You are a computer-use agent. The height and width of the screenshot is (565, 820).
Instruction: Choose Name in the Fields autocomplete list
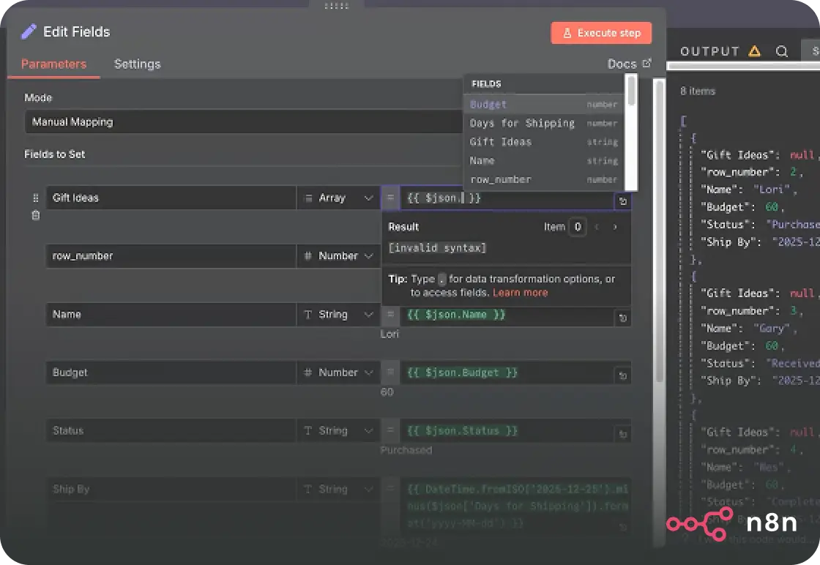pos(544,160)
